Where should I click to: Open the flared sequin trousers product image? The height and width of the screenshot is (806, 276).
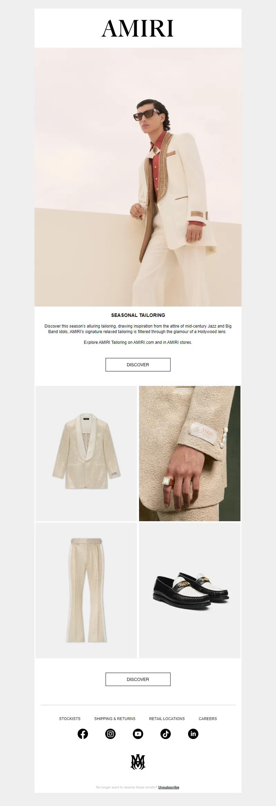86,590
